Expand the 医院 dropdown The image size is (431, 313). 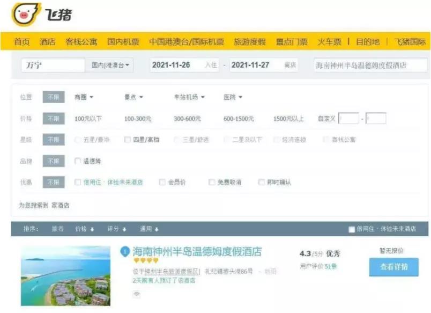click(233, 97)
